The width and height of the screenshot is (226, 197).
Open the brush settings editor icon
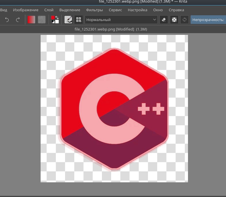[68, 20]
